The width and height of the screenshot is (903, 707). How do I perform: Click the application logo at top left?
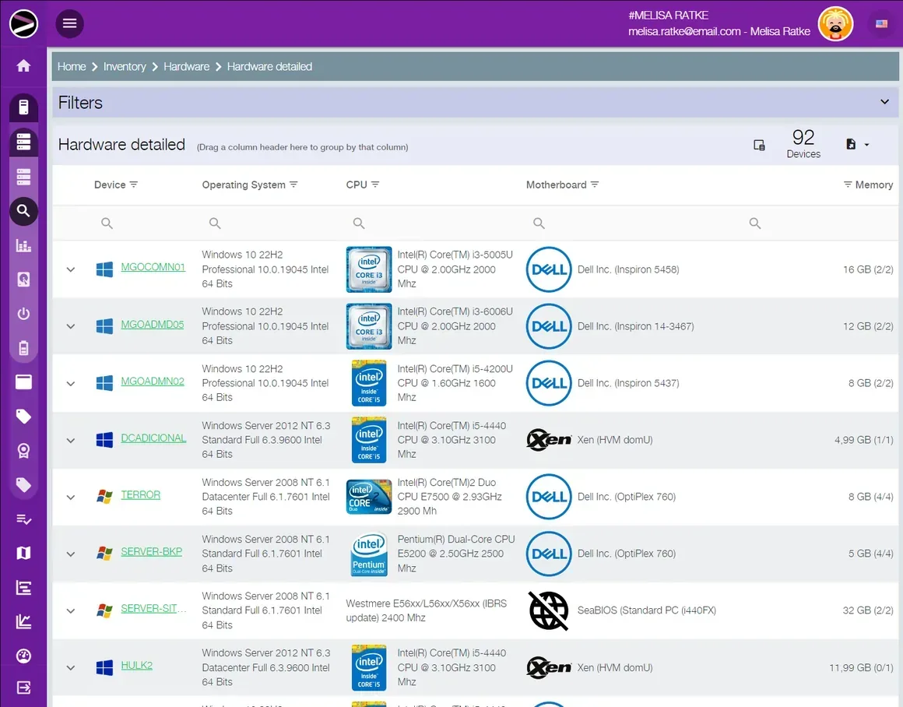click(x=23, y=23)
